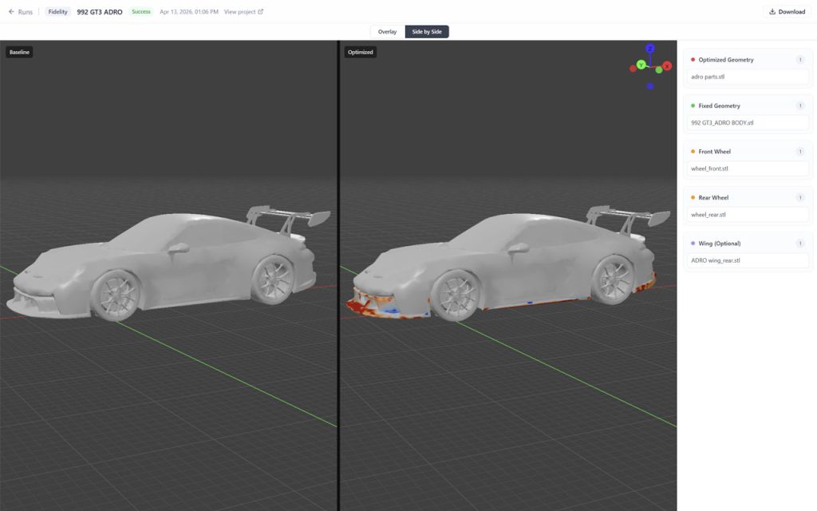The width and height of the screenshot is (817, 511).
Task: Click the download arrow icon
Action: (x=772, y=11)
